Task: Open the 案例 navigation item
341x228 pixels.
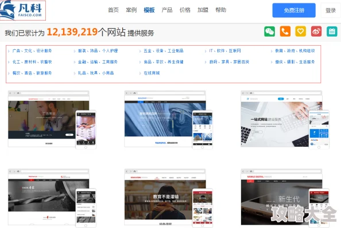Action: 131,10
